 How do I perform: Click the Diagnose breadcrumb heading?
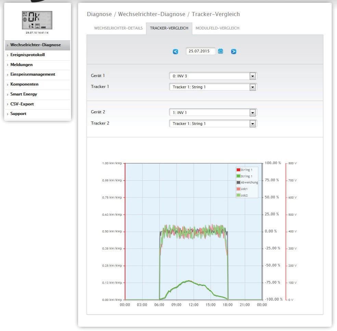99,14
